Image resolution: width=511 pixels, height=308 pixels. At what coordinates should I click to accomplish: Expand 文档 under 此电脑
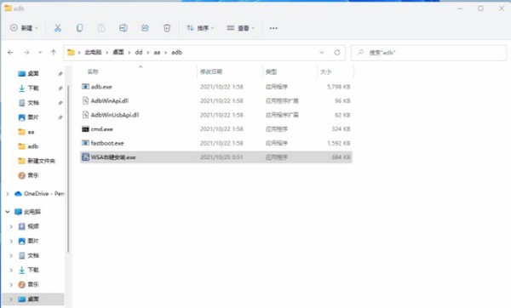point(11,255)
